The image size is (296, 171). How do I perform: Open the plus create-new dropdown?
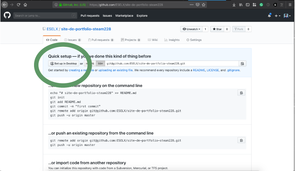click(x=277, y=16)
